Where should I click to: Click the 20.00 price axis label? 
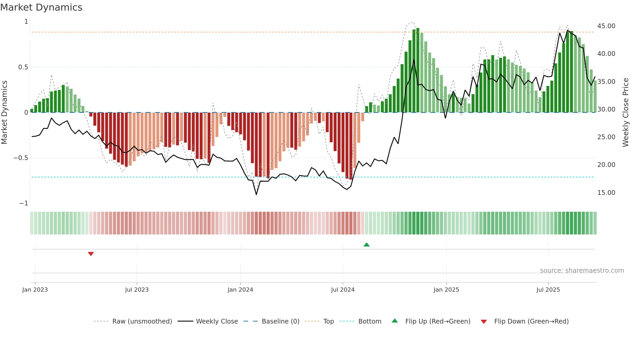tap(606, 165)
